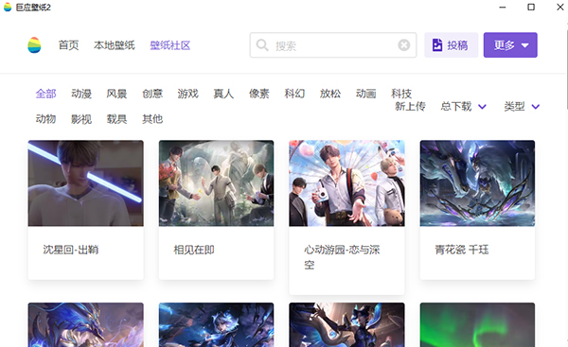Open the white-haired girl wallpaper in the second row

click(216, 325)
